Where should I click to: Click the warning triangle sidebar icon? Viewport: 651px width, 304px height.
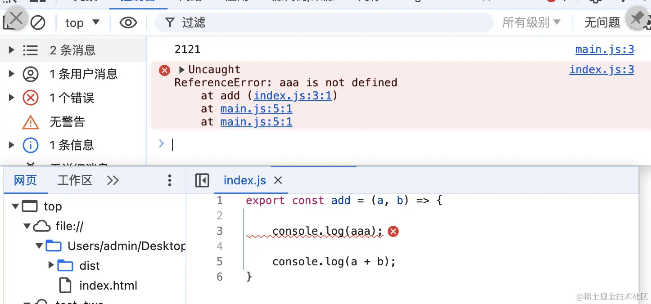(31, 121)
